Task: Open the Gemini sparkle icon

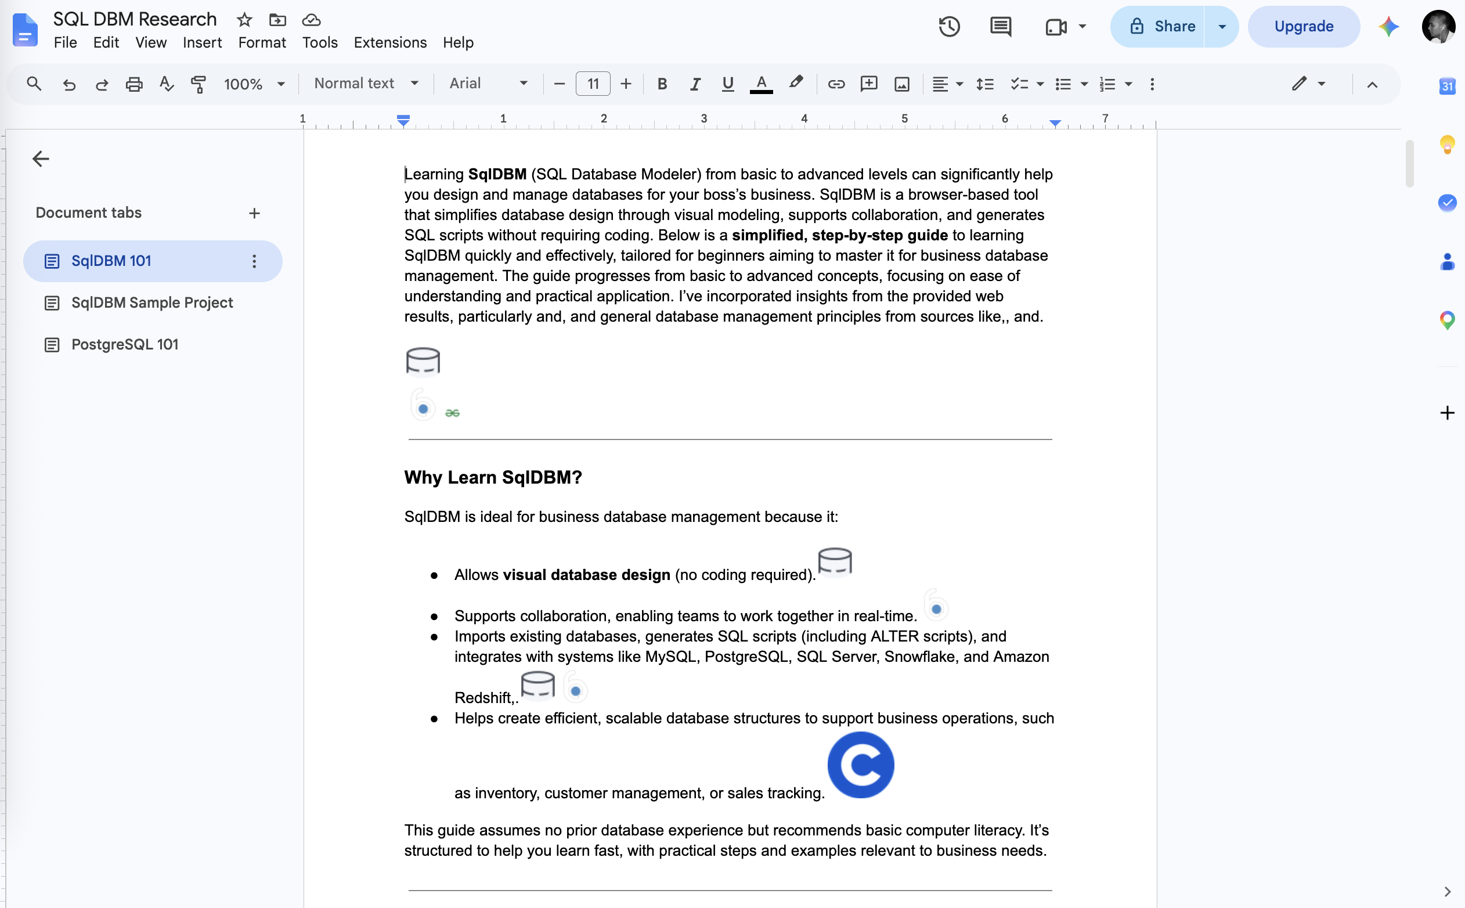Action: point(1388,27)
